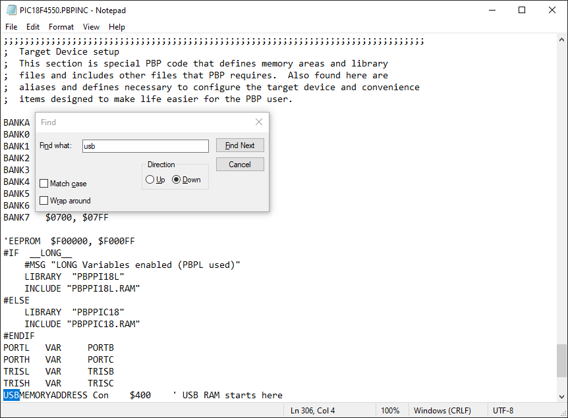Open the Edit menu

tap(33, 27)
